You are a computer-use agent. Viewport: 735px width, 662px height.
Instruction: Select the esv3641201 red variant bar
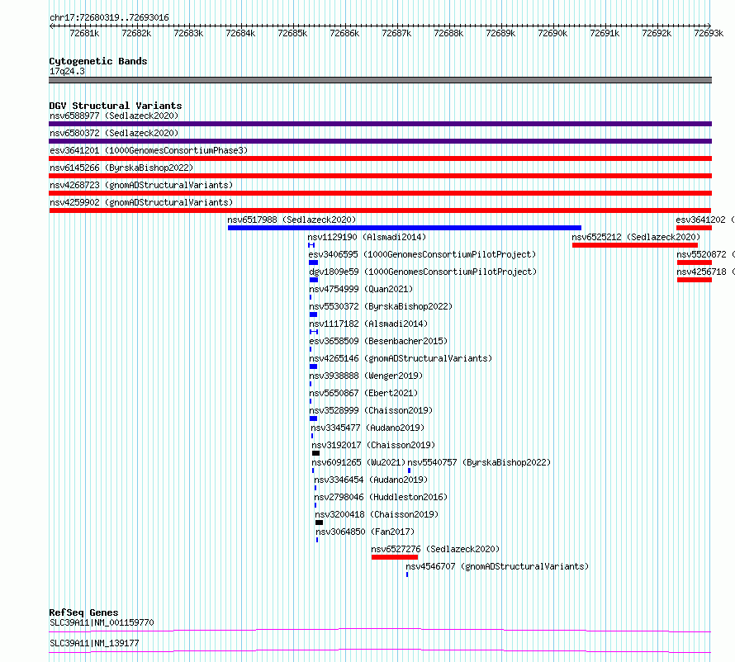380,158
